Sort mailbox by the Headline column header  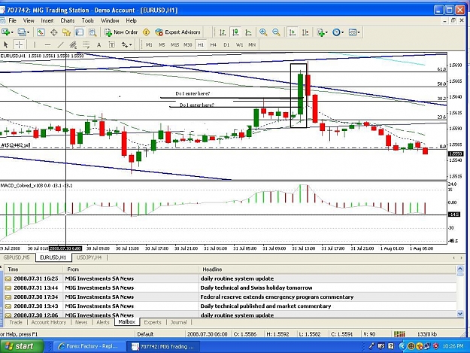click(x=327, y=269)
